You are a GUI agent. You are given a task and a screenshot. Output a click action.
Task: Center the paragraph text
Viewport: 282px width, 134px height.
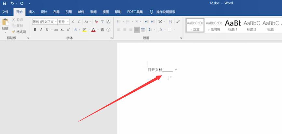125,30
